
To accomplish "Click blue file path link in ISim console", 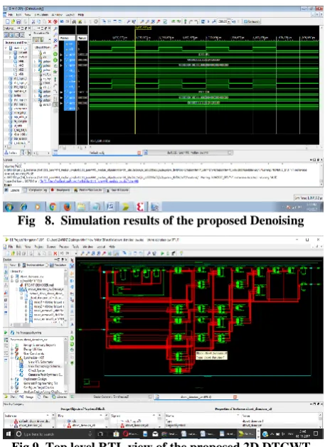I will point(89,181).
